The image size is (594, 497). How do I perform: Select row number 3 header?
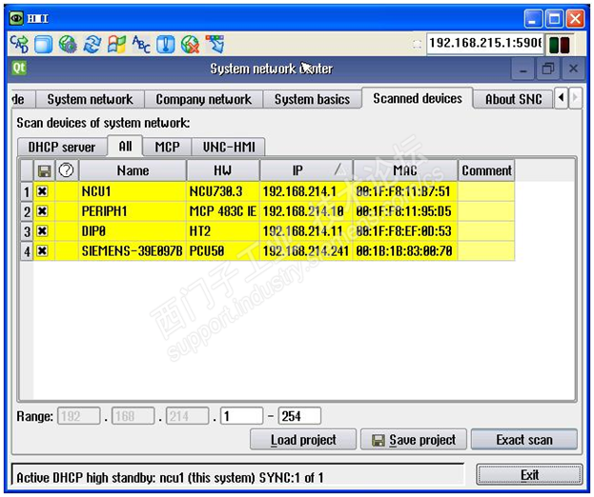(27, 231)
